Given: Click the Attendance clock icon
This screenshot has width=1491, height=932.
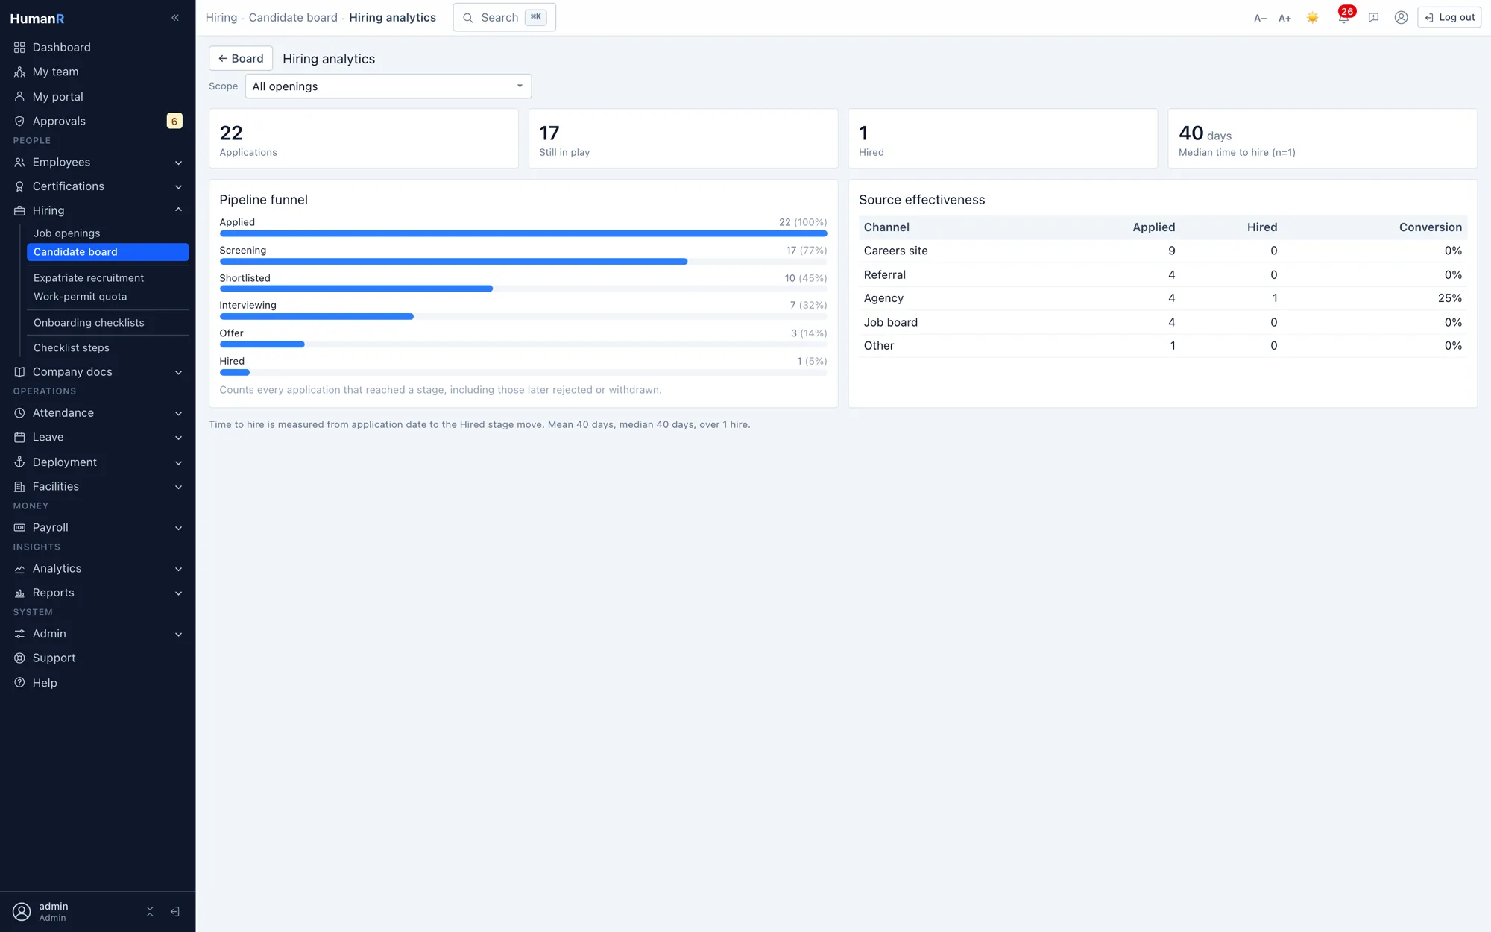Looking at the screenshot, I should [x=19, y=413].
